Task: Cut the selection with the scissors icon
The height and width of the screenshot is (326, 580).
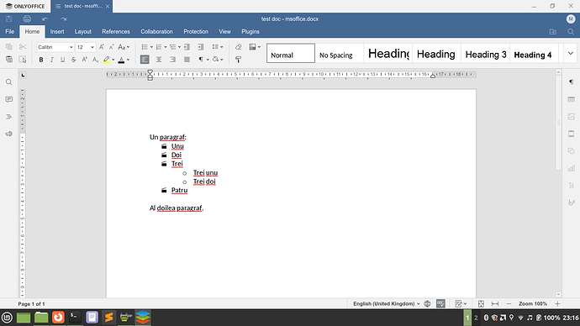Action: click(23, 47)
